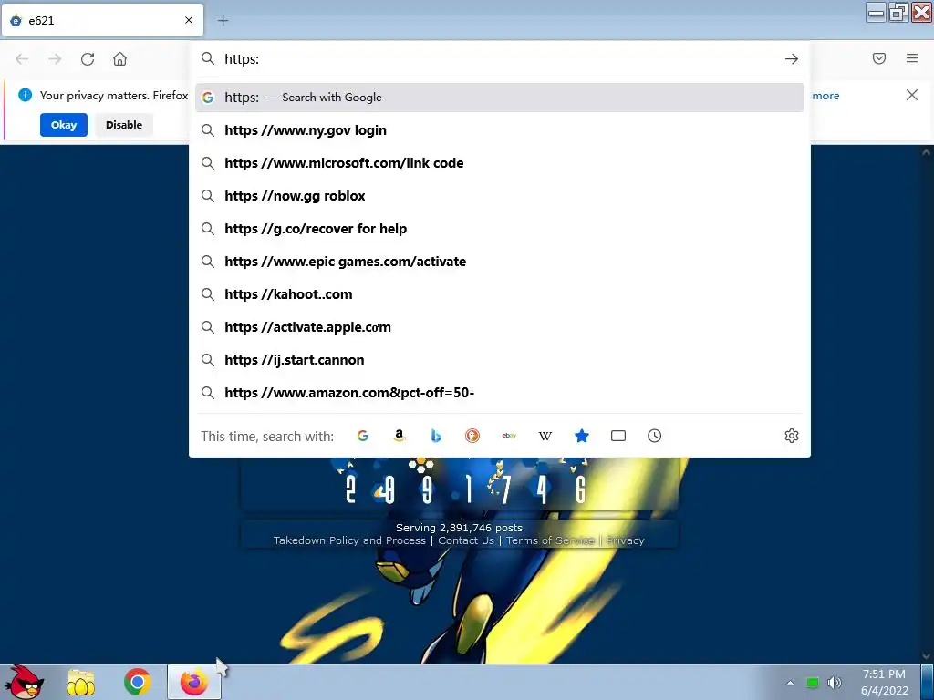The width and height of the screenshot is (934, 700).
Task: Choose suggestion 'https //activate.apple.com'
Action: click(500, 327)
